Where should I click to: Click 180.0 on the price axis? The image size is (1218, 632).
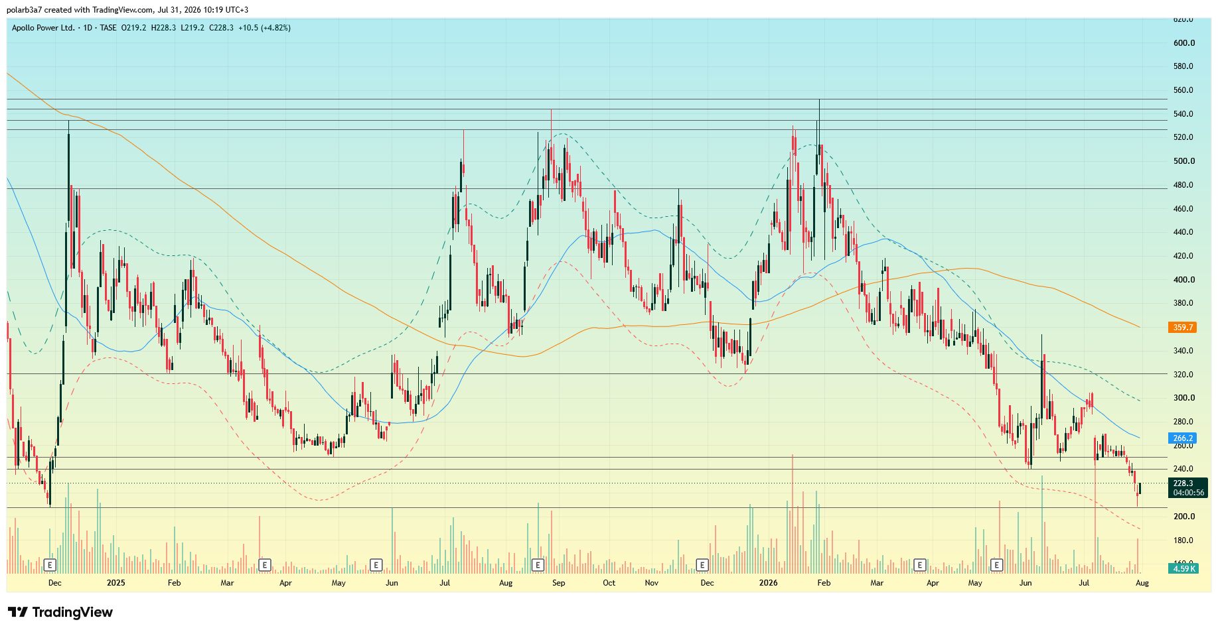(1183, 540)
